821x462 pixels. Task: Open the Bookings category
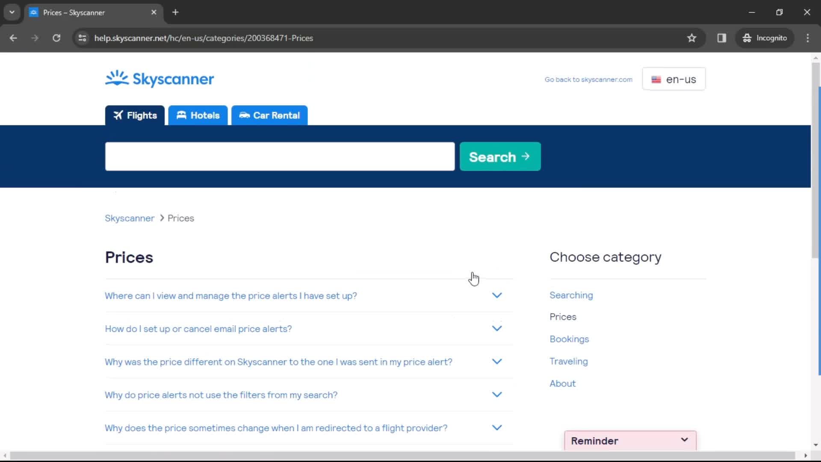(569, 339)
